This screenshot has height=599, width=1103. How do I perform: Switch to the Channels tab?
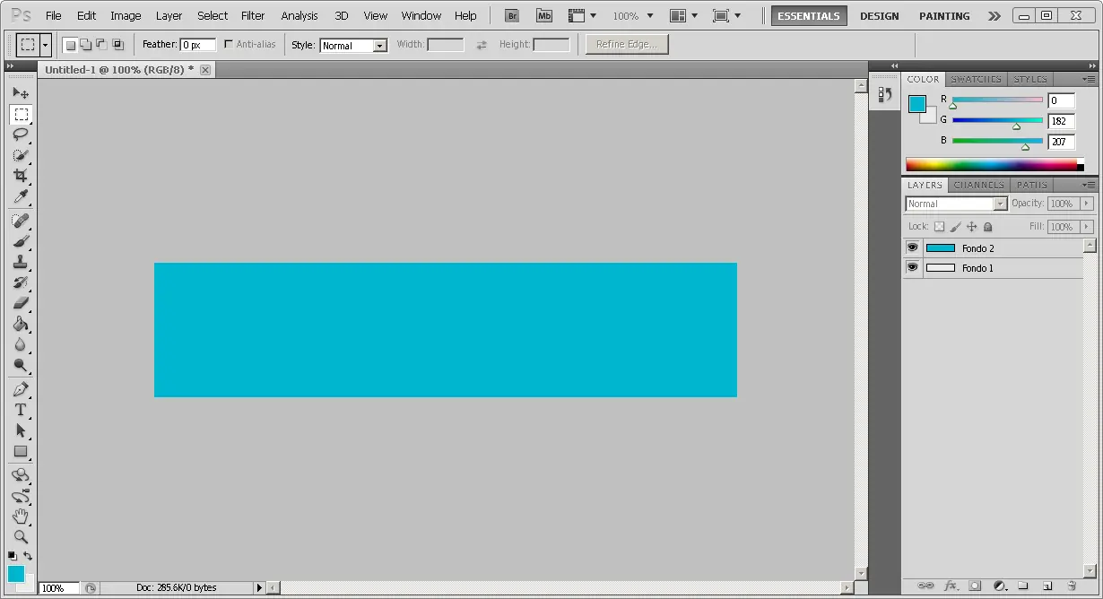pyautogui.click(x=978, y=185)
